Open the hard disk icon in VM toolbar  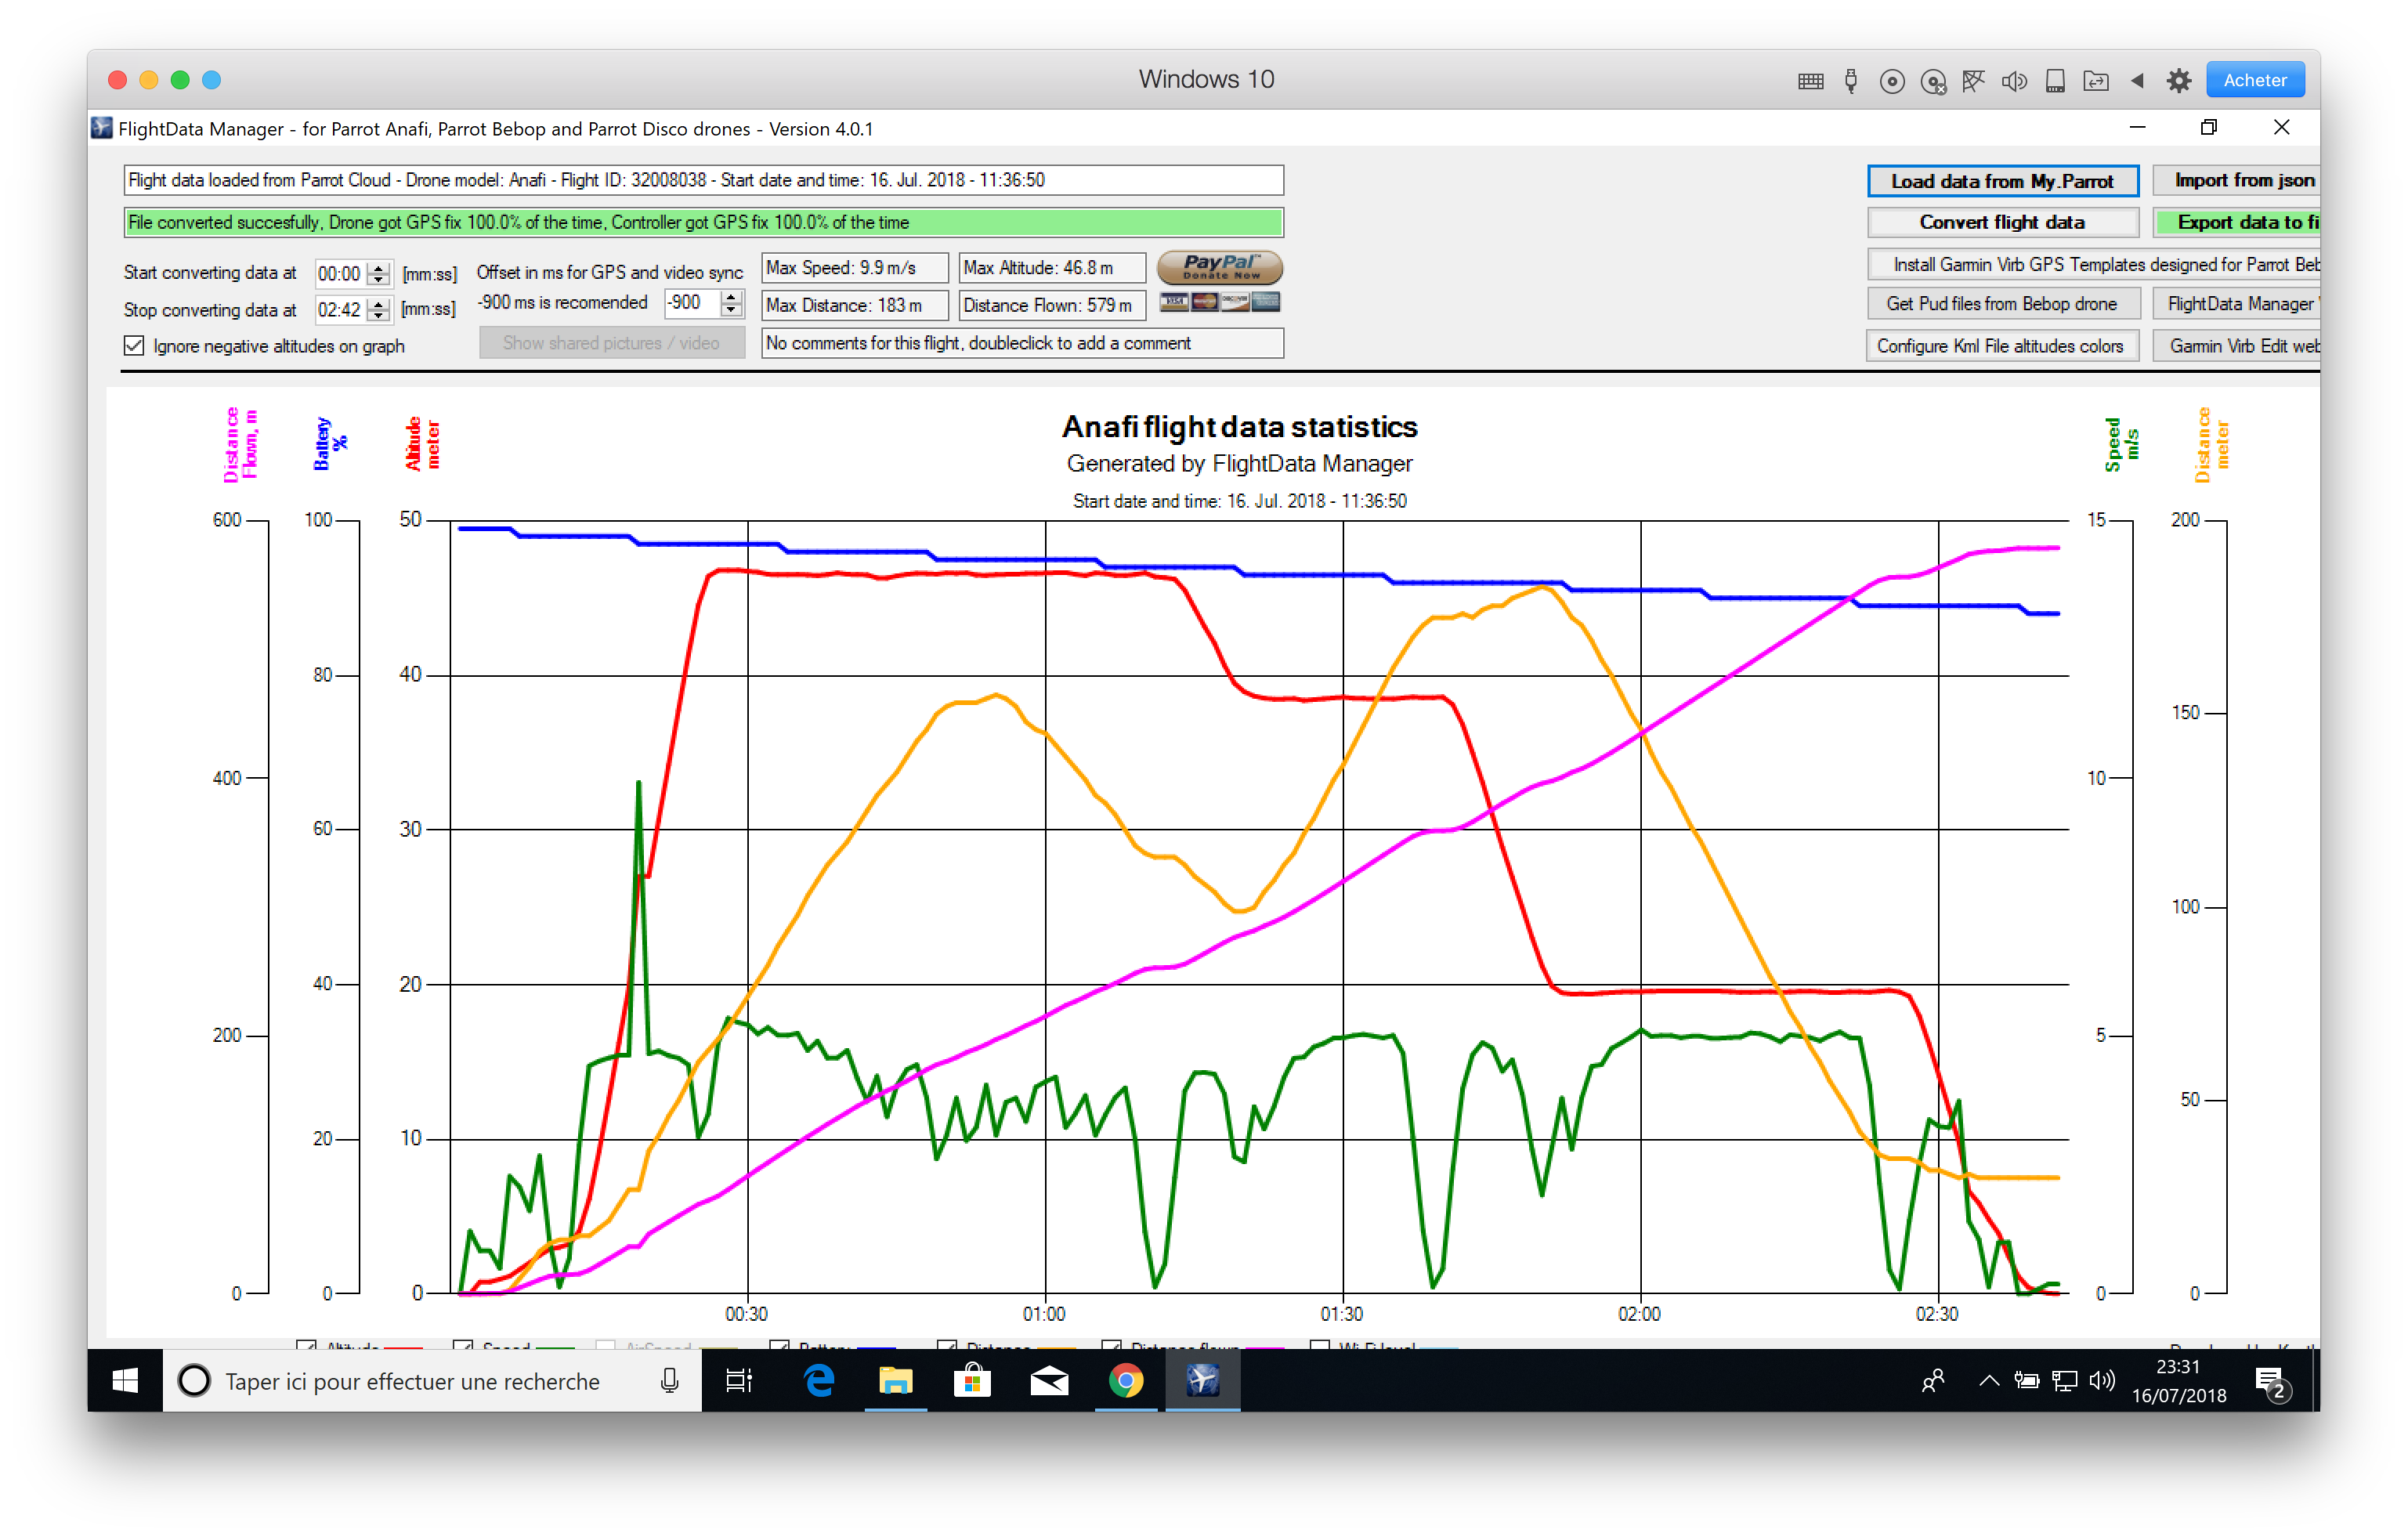[2055, 81]
